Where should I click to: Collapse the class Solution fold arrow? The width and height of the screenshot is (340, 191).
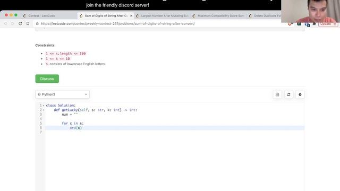pyautogui.click(x=44, y=106)
